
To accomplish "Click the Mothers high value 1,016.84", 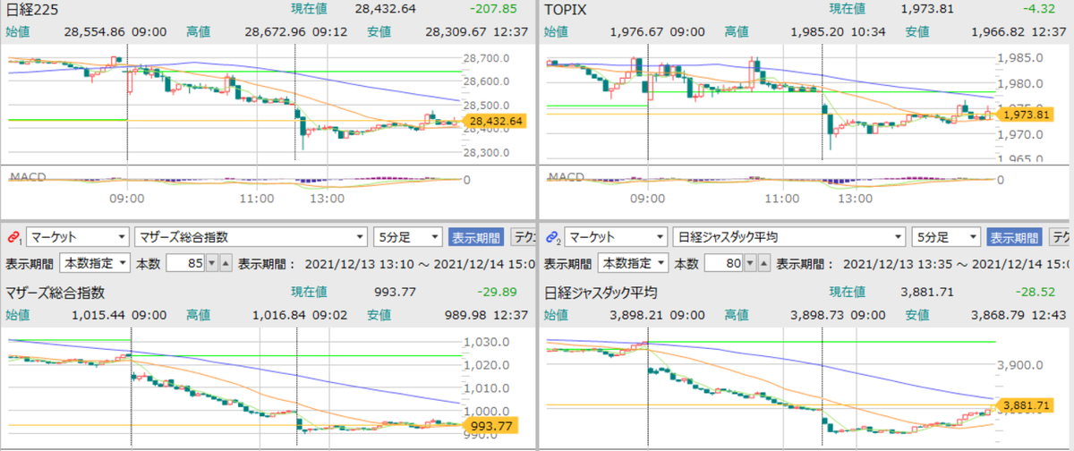I will [279, 314].
